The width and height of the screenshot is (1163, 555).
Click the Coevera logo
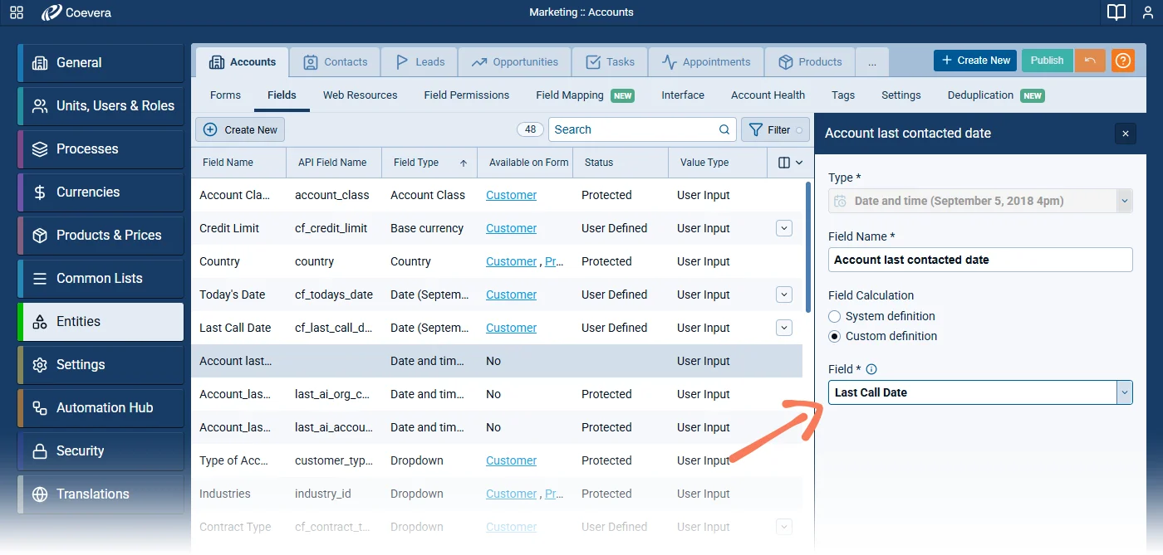76,12
